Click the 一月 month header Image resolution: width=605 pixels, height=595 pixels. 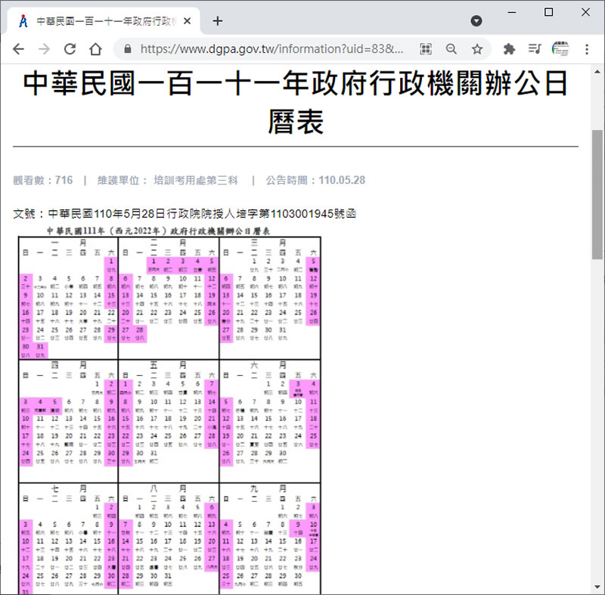[x=69, y=243]
